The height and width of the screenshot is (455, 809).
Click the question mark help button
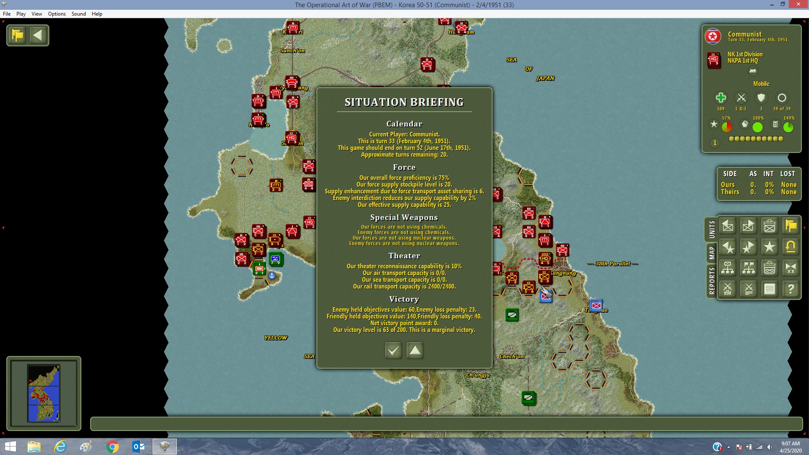(x=791, y=289)
